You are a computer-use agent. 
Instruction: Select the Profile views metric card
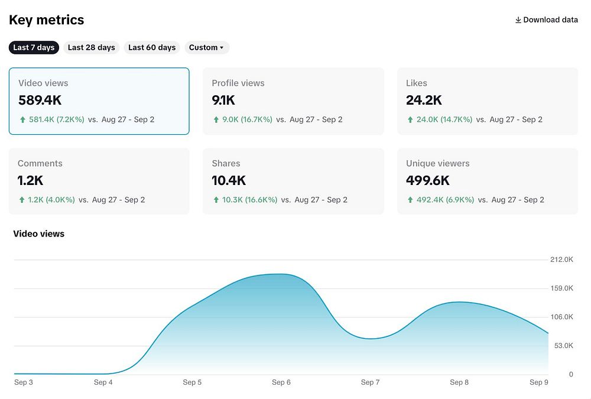[293, 101]
